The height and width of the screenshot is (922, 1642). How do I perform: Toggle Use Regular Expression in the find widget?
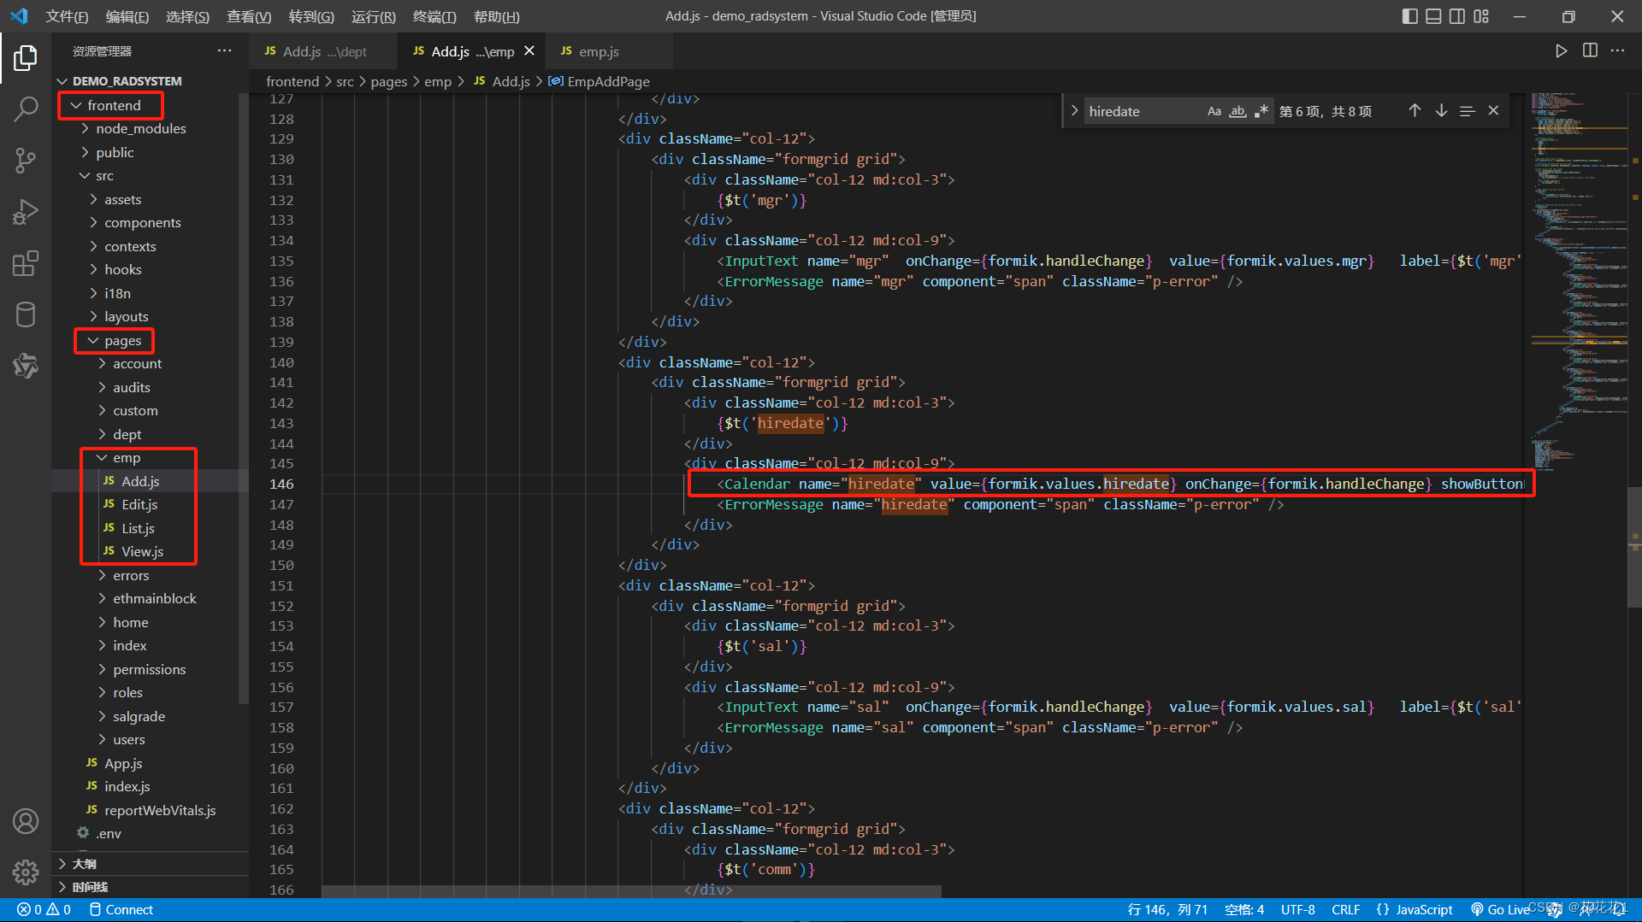[x=1261, y=111]
